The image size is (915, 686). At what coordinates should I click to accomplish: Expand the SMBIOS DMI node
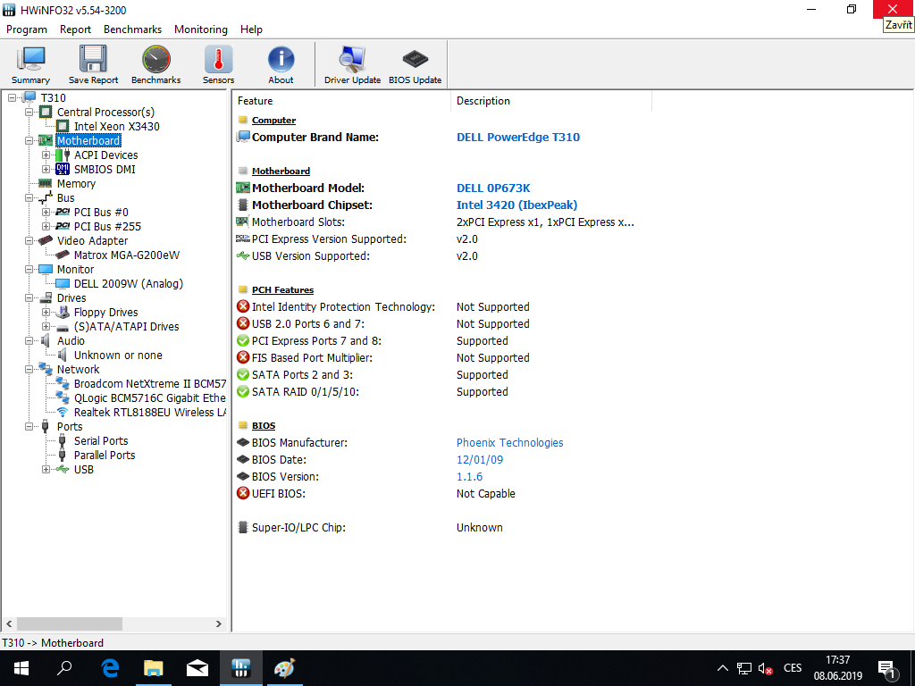pos(46,170)
